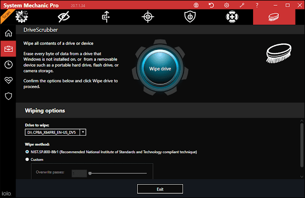Open the crossed-out eye Privacy tools icon
Viewport: 305px width, 198px height.
tap(64, 17)
